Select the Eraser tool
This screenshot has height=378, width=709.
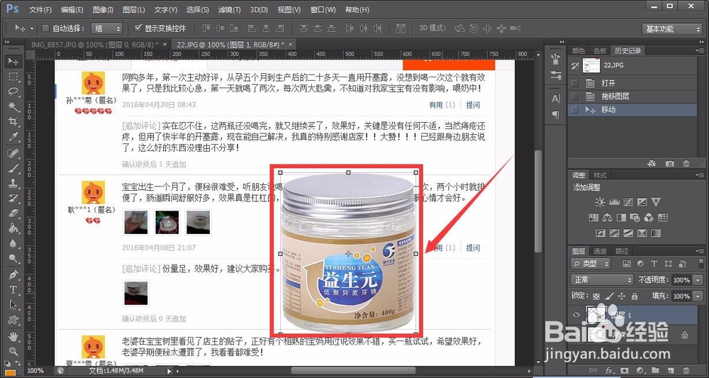click(13, 213)
